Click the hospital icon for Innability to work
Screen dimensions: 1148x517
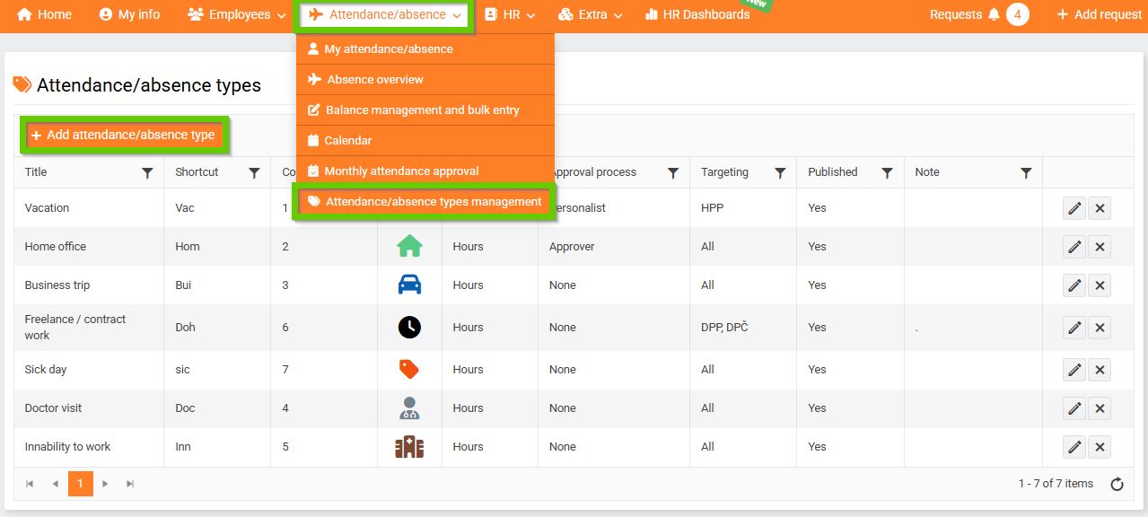coord(409,446)
